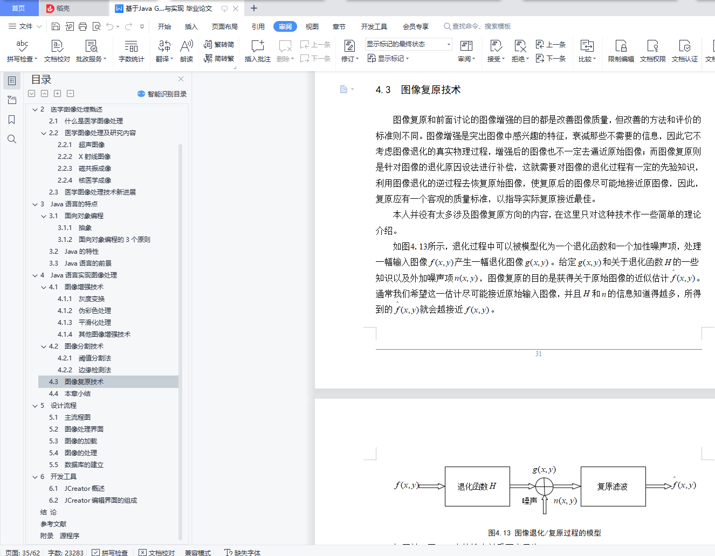Image resolution: width=715 pixels, height=556 pixels.
Task: Open 文档认证 document certification
Action: point(685,51)
